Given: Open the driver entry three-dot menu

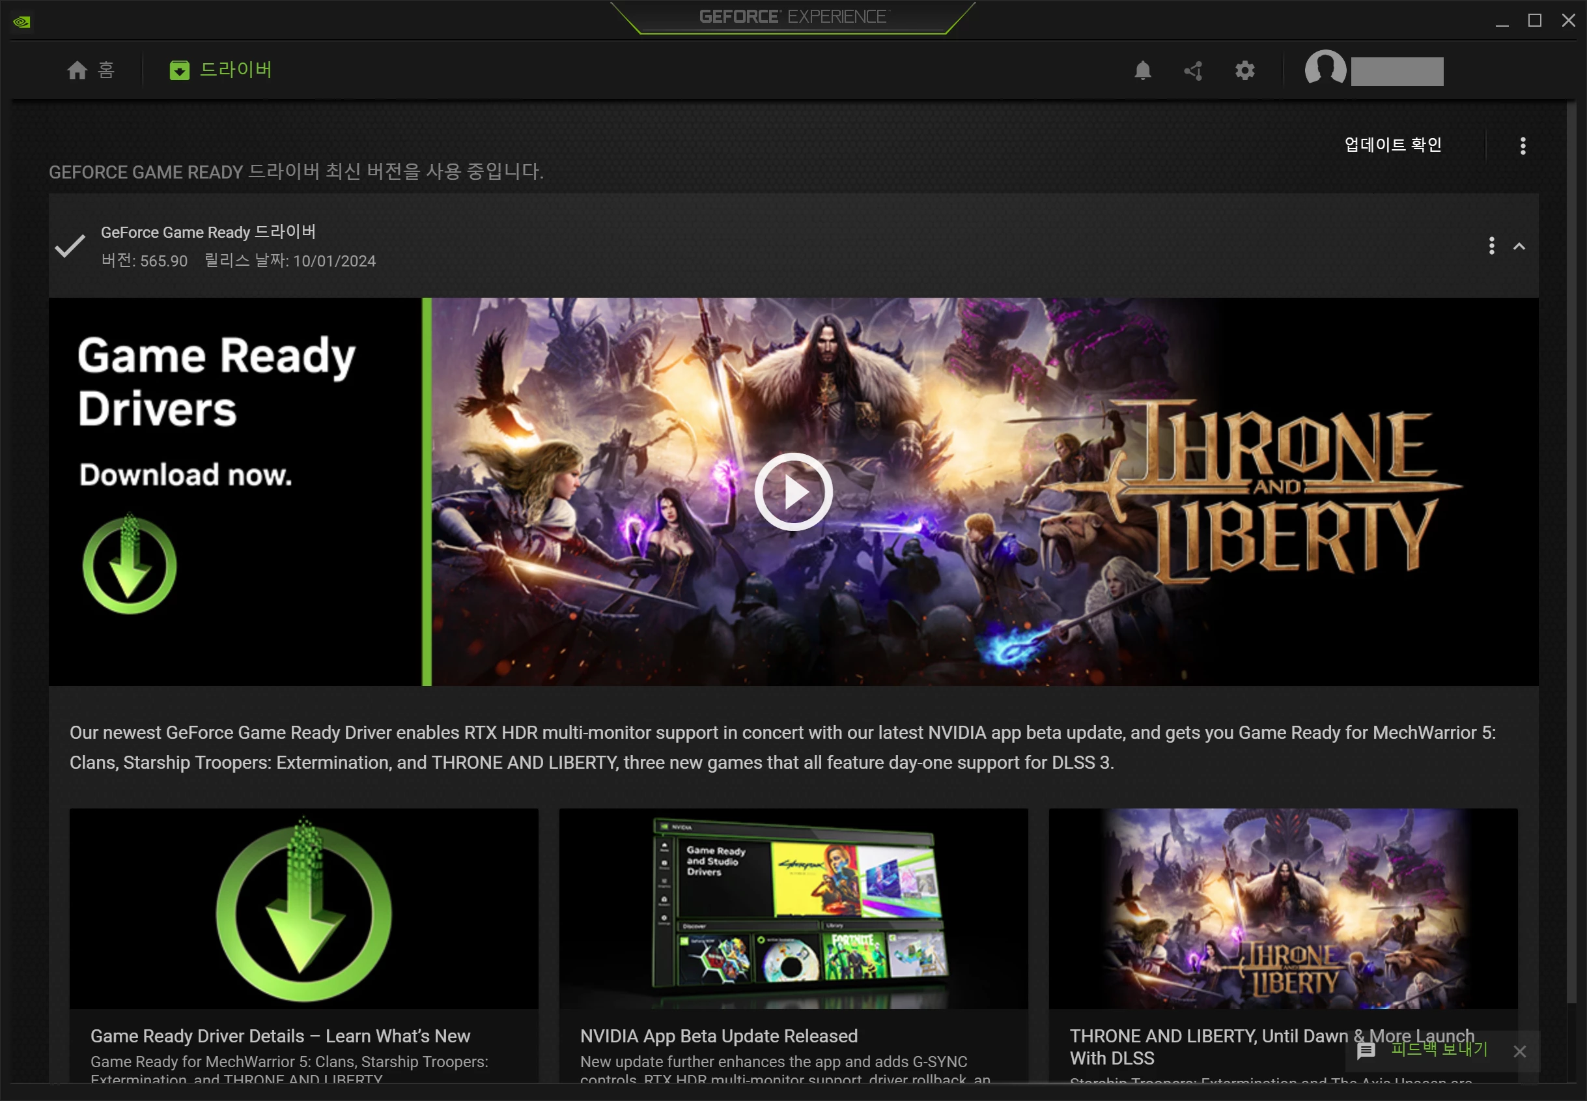Looking at the screenshot, I should coord(1491,246).
